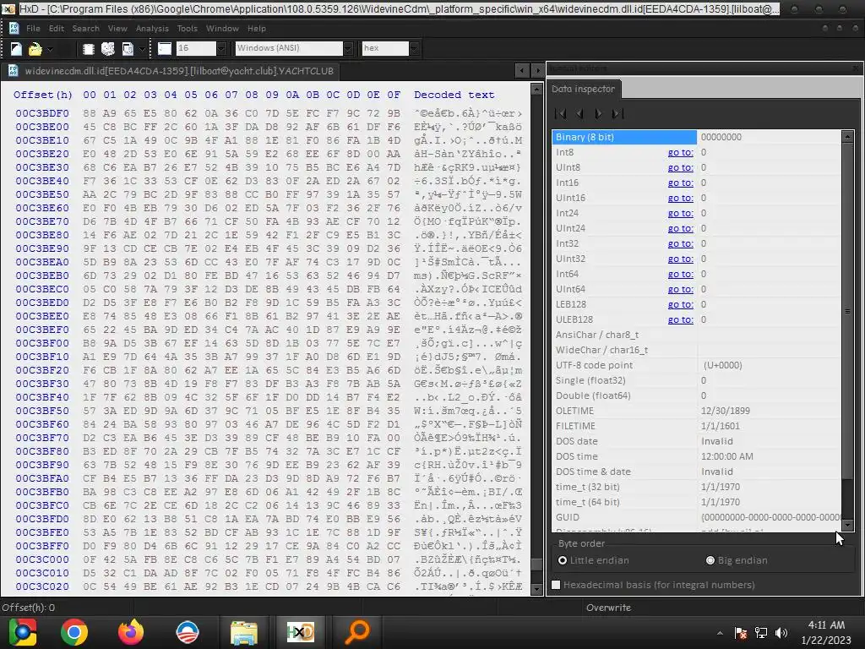This screenshot has width=865, height=649.
Task: Click Data inspector scrollbar up arrow
Action: tap(848, 136)
